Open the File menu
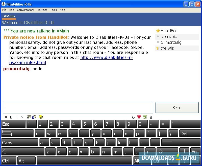 (4, 10)
